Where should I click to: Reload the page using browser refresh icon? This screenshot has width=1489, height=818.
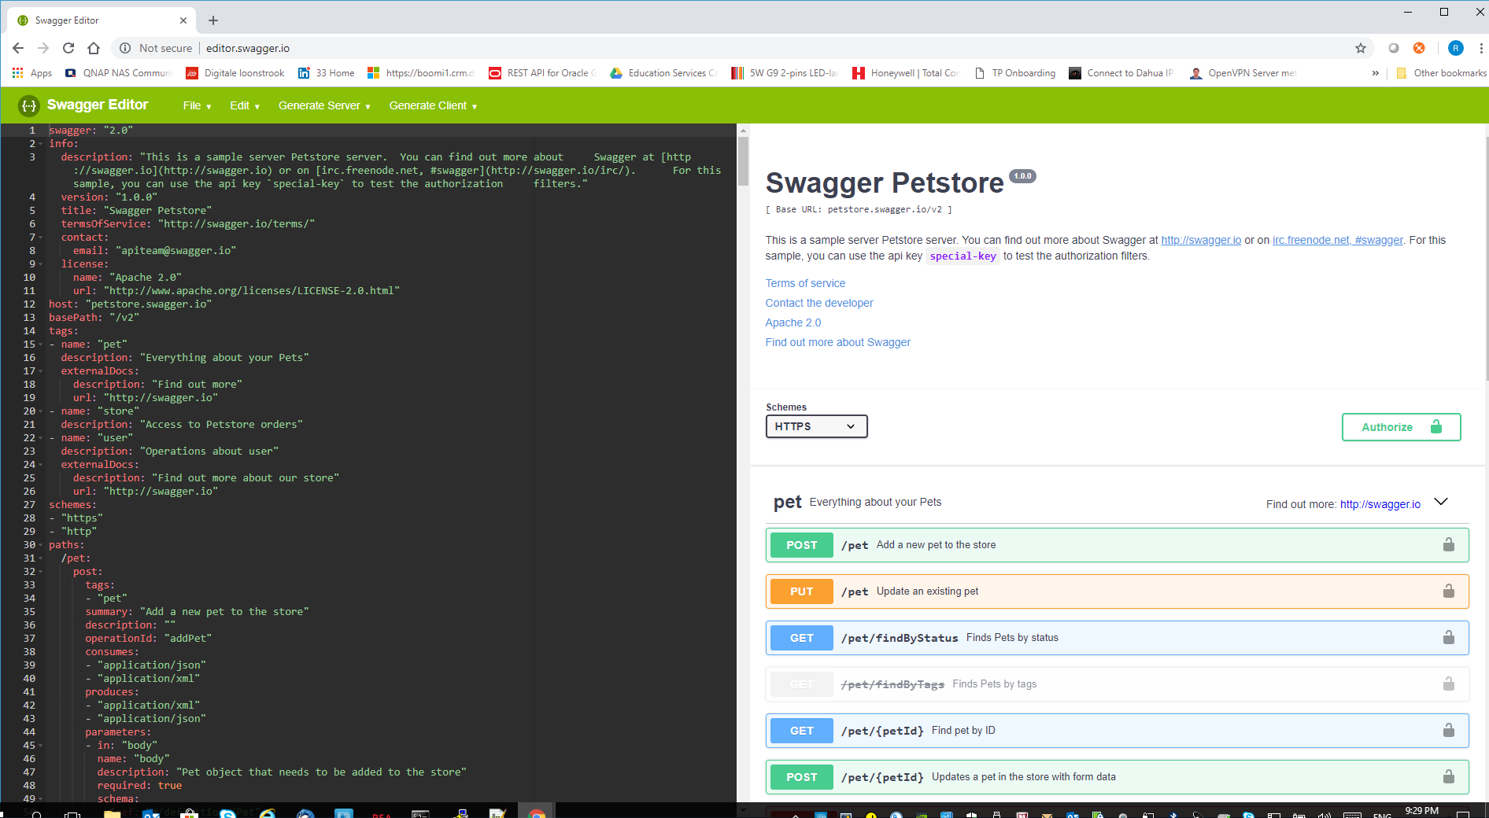[x=68, y=48]
